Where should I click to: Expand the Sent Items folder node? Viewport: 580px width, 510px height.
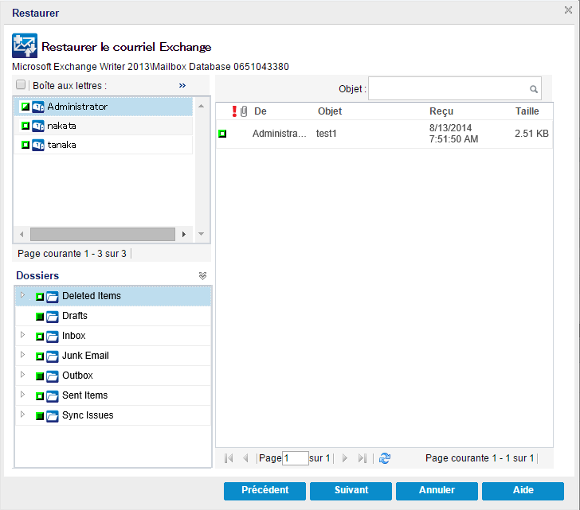click(22, 395)
